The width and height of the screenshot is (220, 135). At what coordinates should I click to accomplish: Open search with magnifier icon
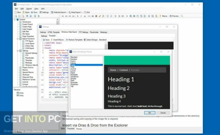182,16
